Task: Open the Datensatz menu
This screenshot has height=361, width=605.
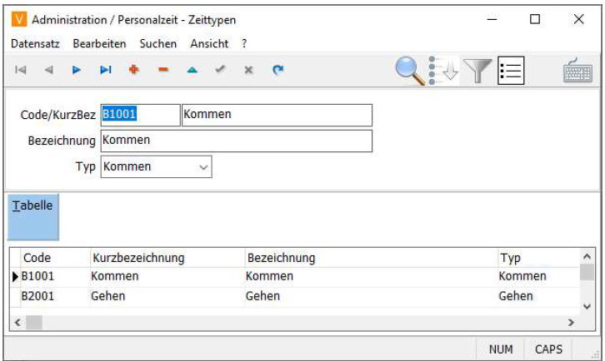Action: [35, 43]
